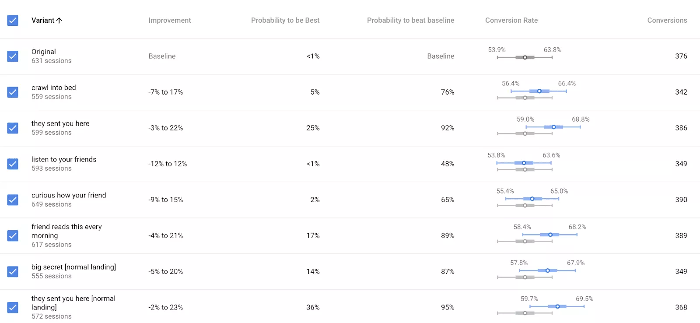Click the Original conversion rate range bar
This screenshot has width=700, height=323.
coord(525,57)
